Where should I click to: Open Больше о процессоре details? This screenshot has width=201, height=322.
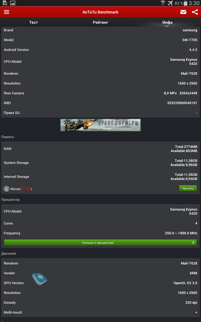click(100, 243)
